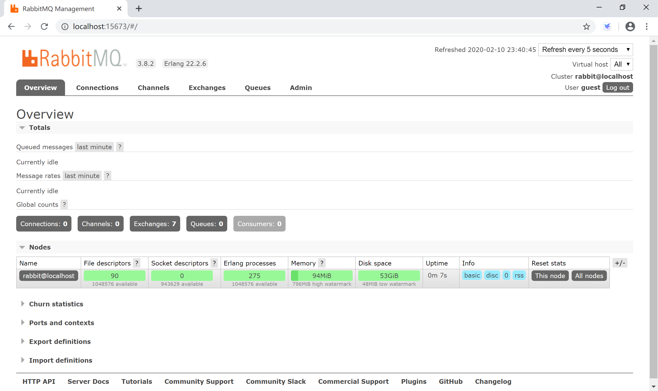Open the Plugins footer link
658x391 pixels.
coord(414,381)
